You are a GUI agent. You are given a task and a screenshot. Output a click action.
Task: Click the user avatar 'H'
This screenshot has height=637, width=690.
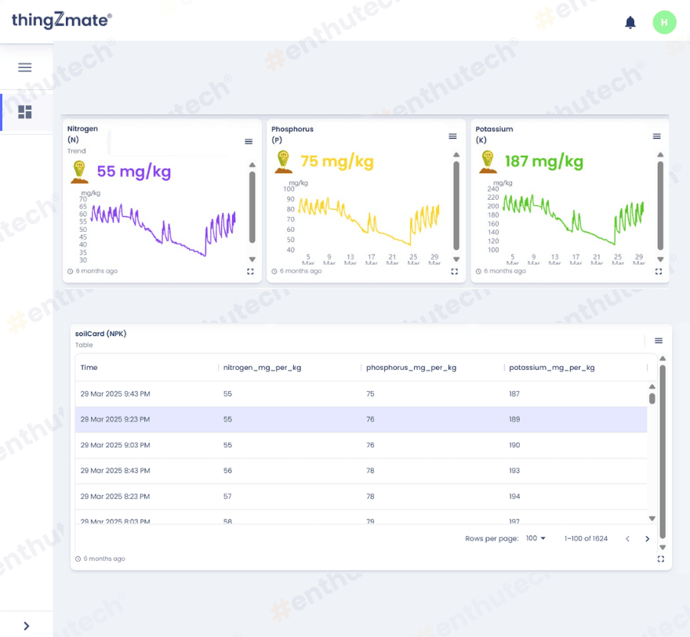(663, 23)
